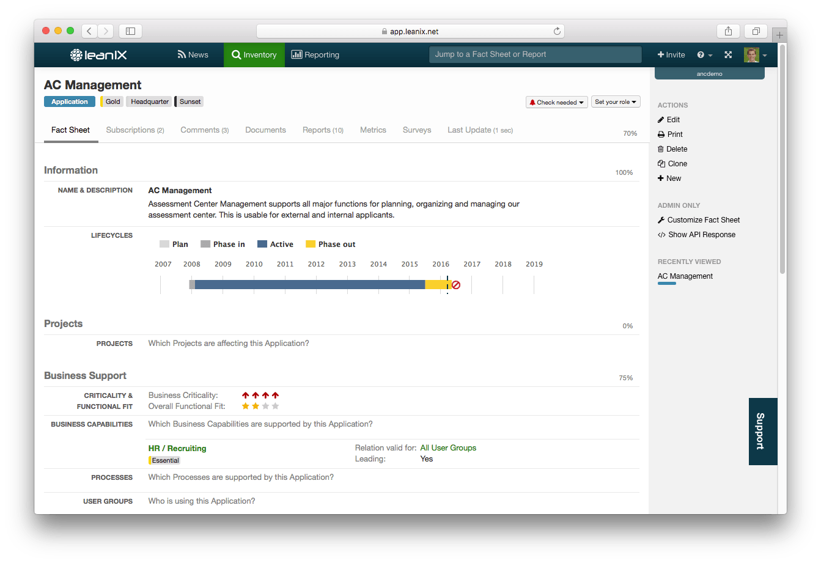Select the Fact Sheet tab
821x563 pixels.
pos(71,130)
